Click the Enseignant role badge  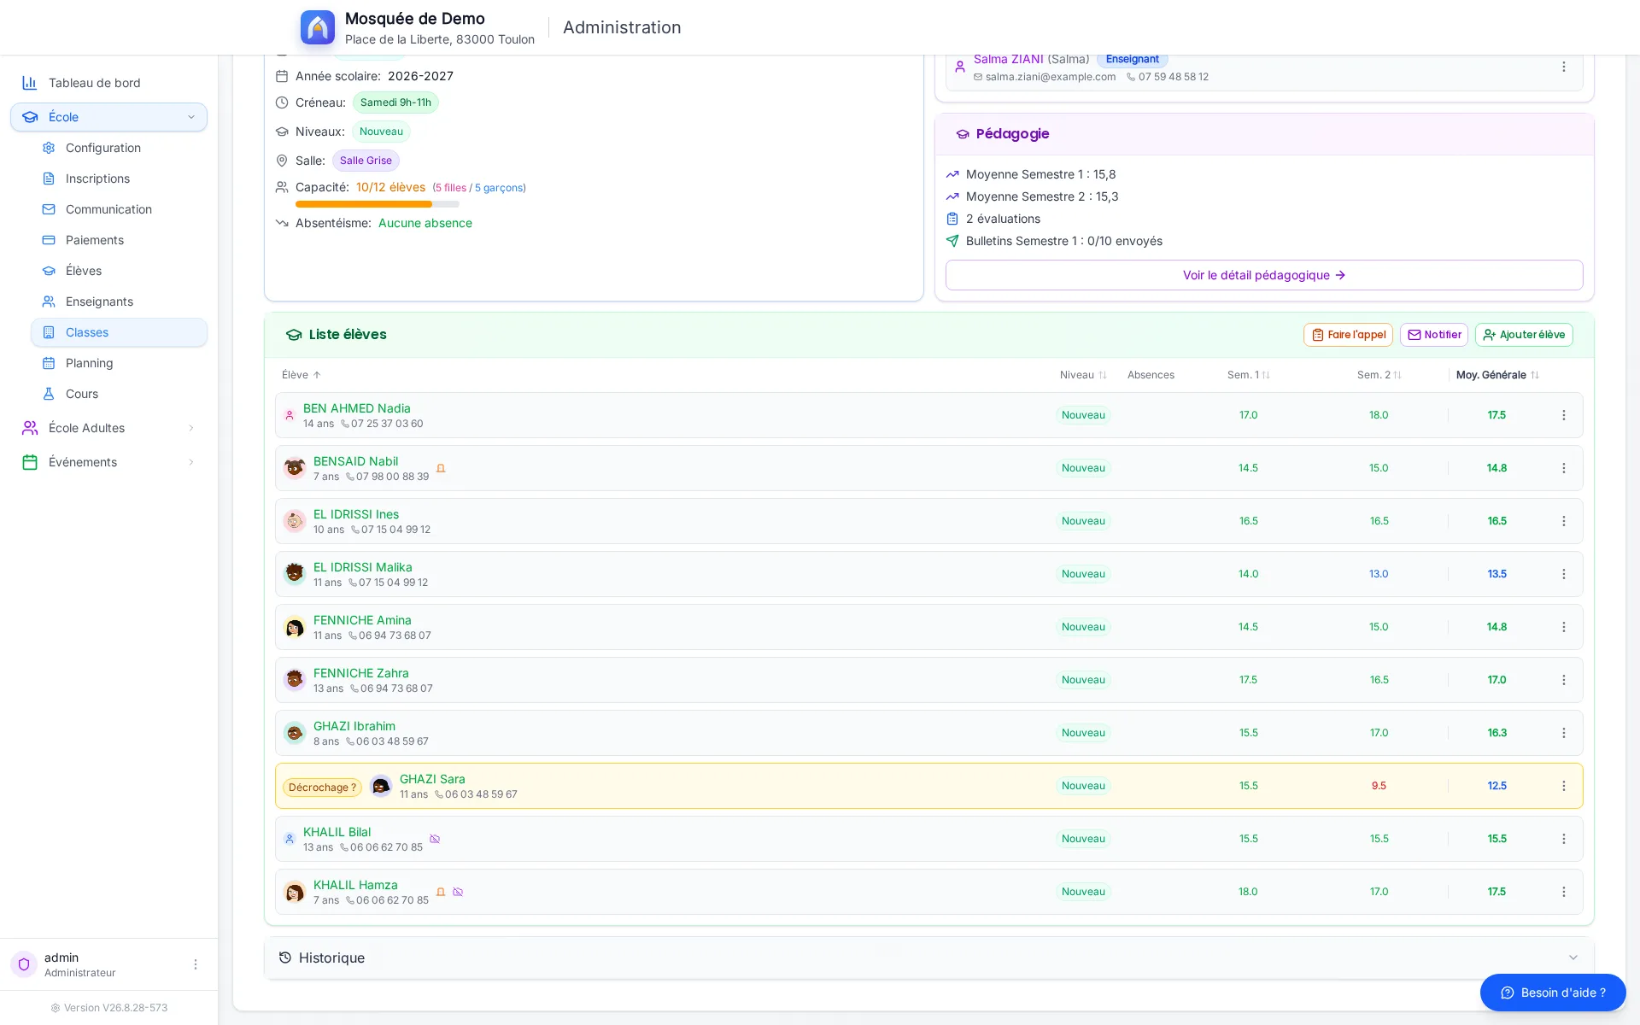coord(1132,59)
